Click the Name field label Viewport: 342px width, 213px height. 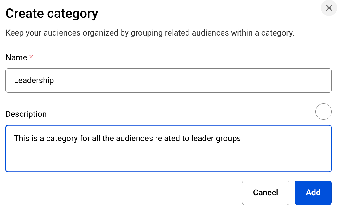[16, 57]
